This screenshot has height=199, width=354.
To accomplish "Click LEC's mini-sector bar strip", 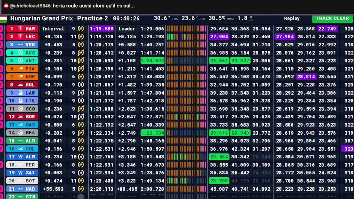I will 187,37.
